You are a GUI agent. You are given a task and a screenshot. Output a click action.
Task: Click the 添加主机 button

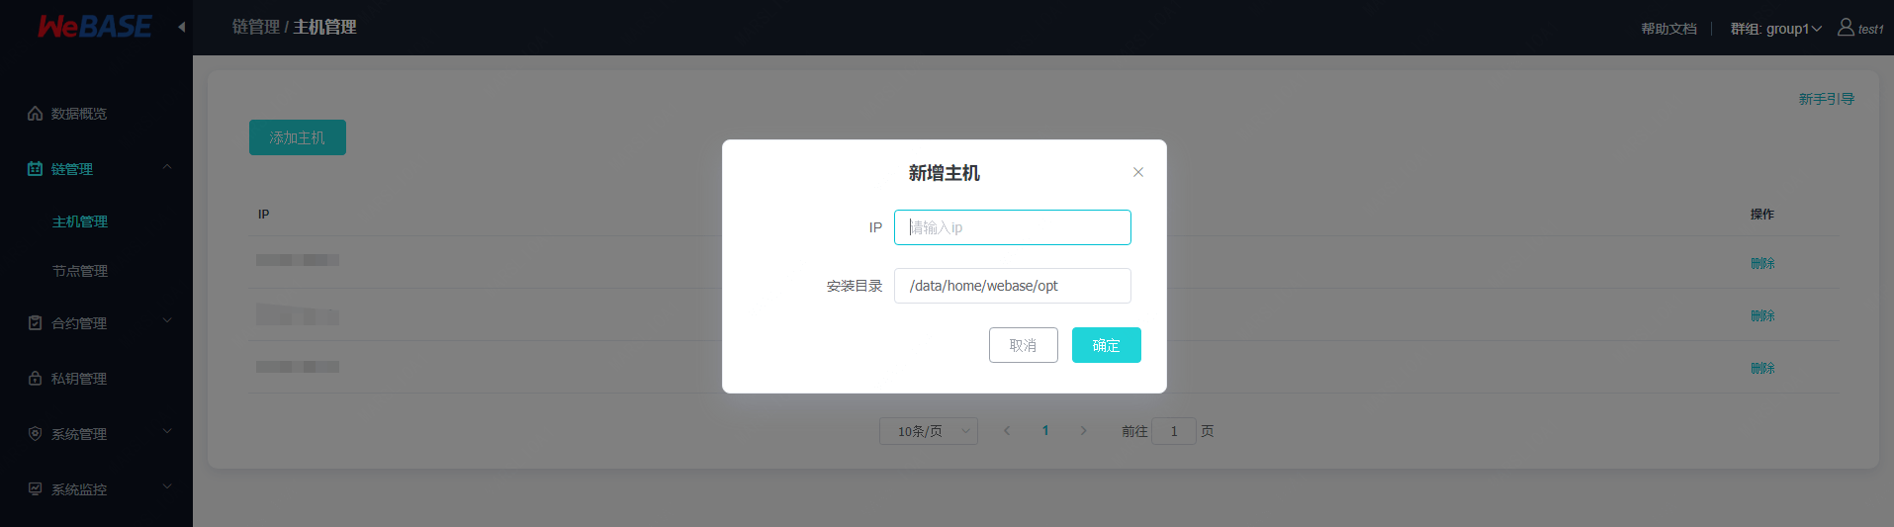pos(298,137)
